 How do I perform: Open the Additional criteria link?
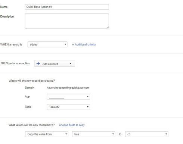85,44
